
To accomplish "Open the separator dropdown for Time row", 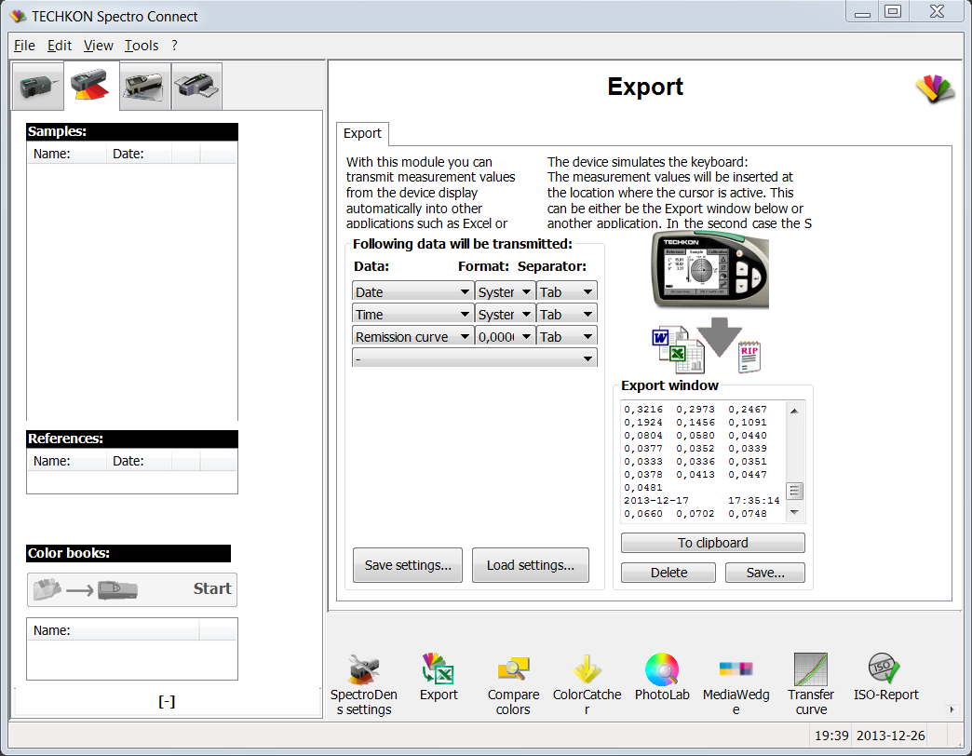I will coord(566,314).
